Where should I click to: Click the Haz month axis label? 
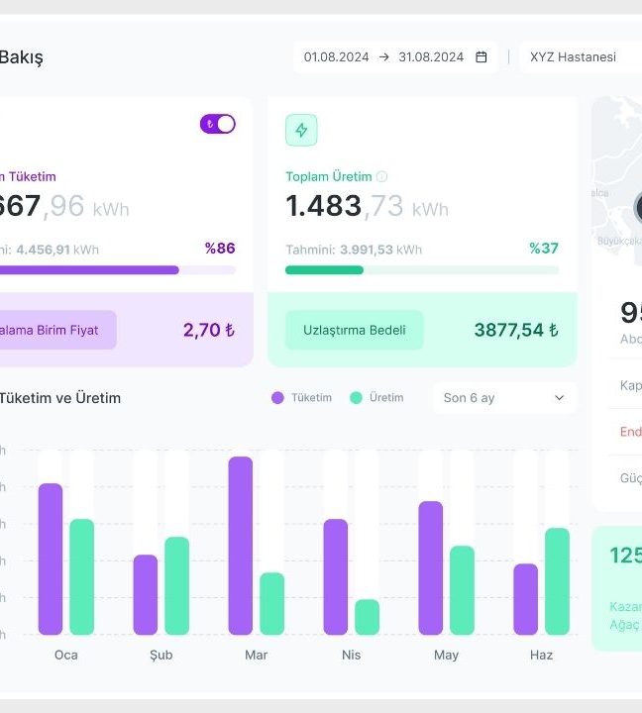click(542, 655)
